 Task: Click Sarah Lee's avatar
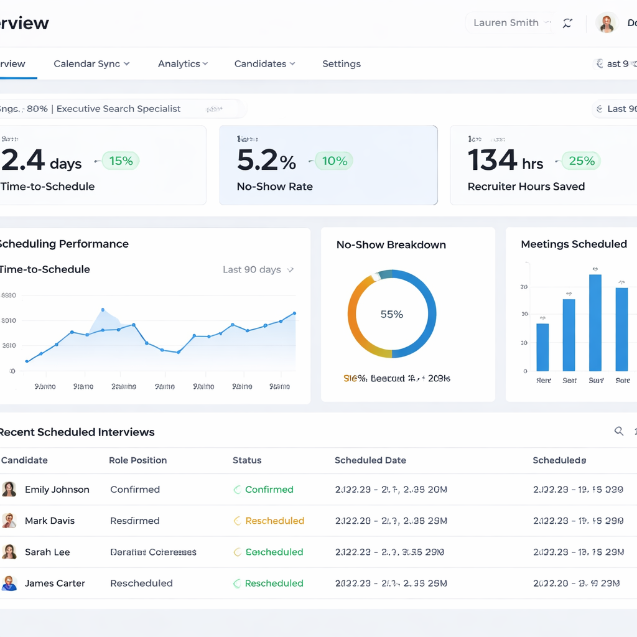point(9,552)
